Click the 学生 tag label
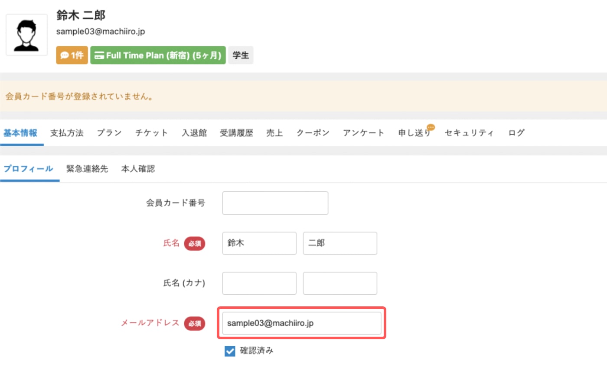 coord(241,55)
